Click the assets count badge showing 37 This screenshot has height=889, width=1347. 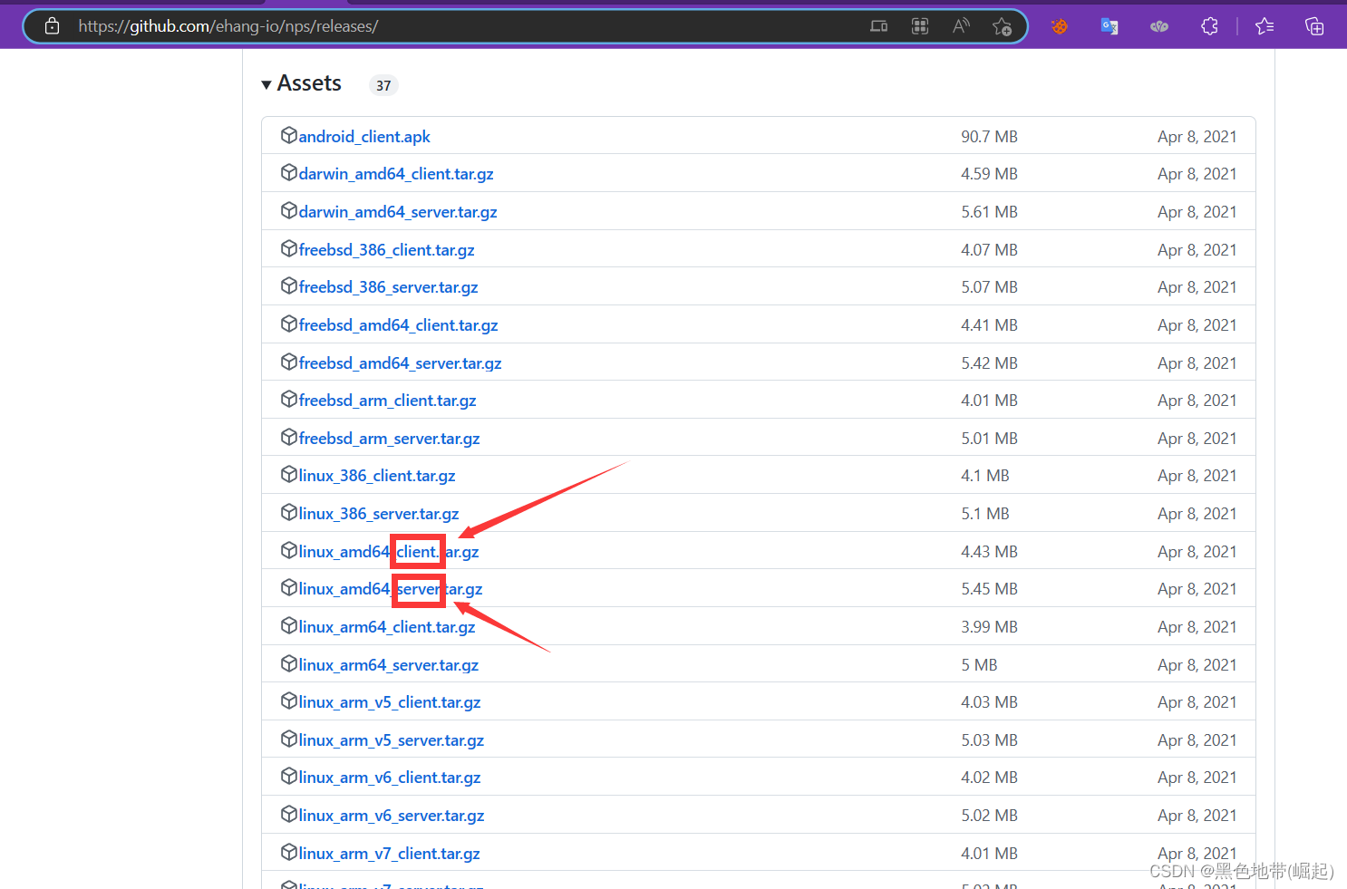click(383, 85)
